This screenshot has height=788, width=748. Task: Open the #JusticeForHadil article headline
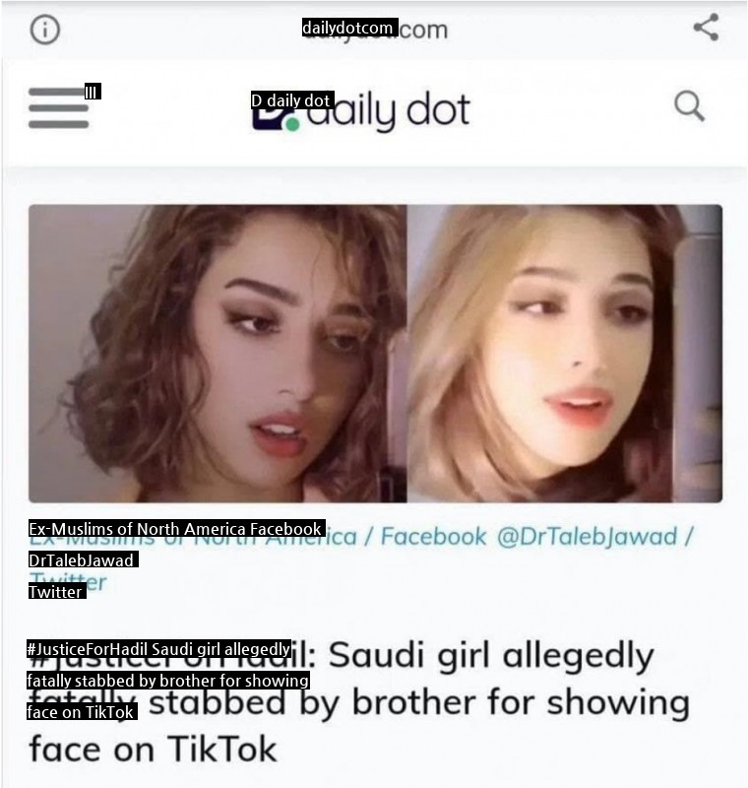pos(359,702)
